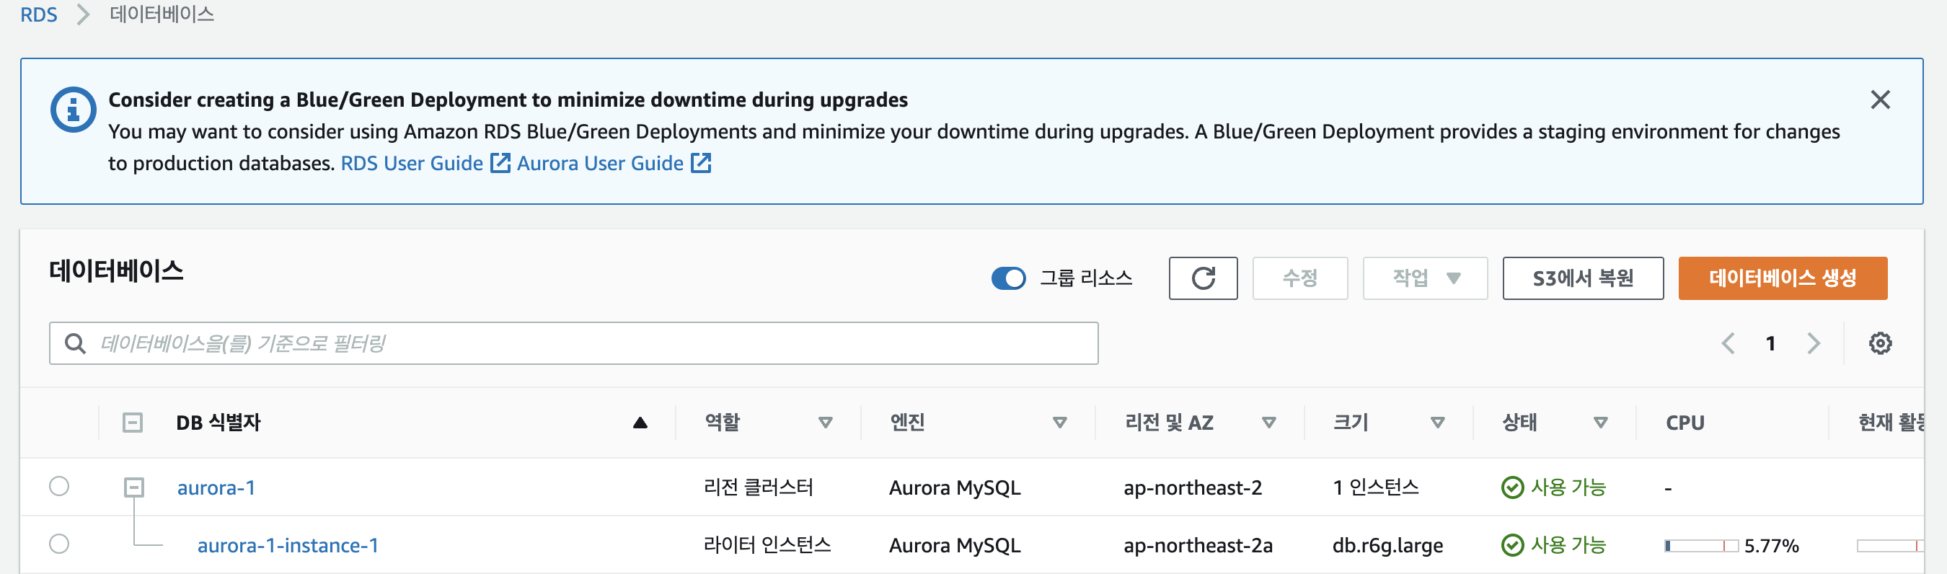The image size is (1947, 574).
Task: Click the search magnifier icon
Action: [75, 343]
